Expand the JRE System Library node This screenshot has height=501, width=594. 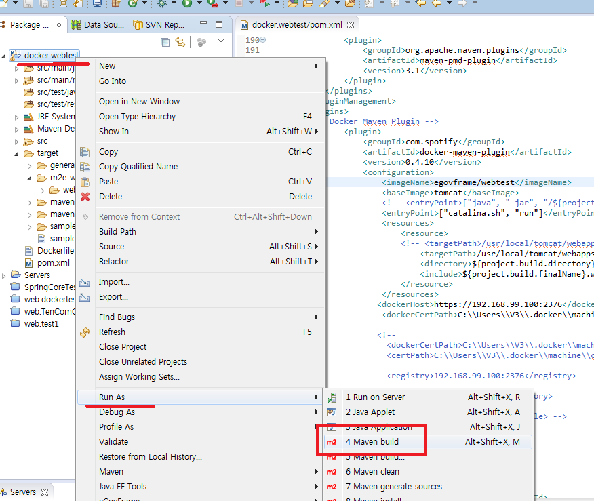click(17, 117)
